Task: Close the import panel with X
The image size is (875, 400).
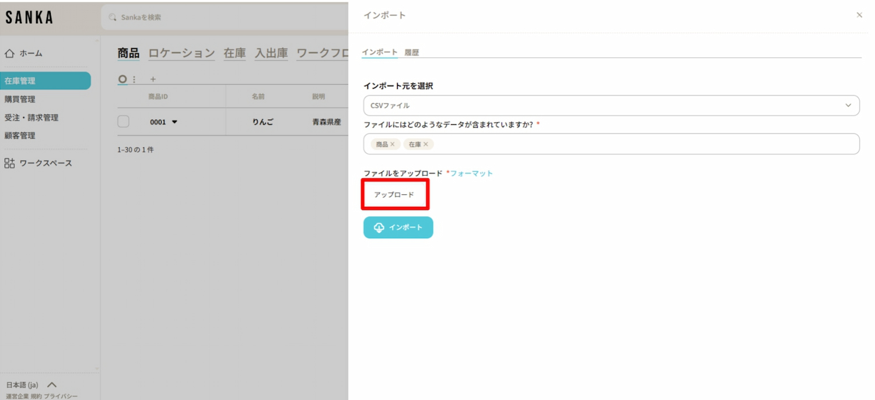Action: pyautogui.click(x=859, y=15)
